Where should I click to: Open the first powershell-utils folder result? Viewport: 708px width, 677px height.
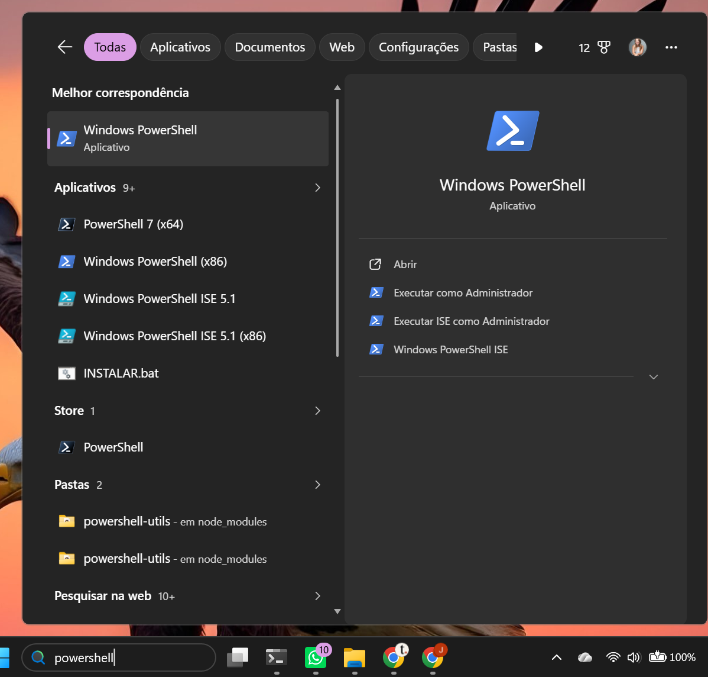[x=188, y=521]
